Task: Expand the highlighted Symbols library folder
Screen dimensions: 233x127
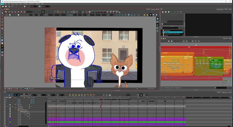Action: [162, 32]
